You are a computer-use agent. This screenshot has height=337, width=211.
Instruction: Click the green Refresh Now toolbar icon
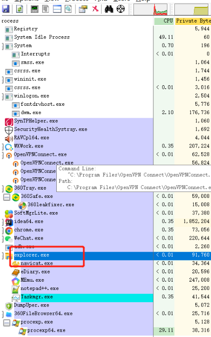[20, 9]
